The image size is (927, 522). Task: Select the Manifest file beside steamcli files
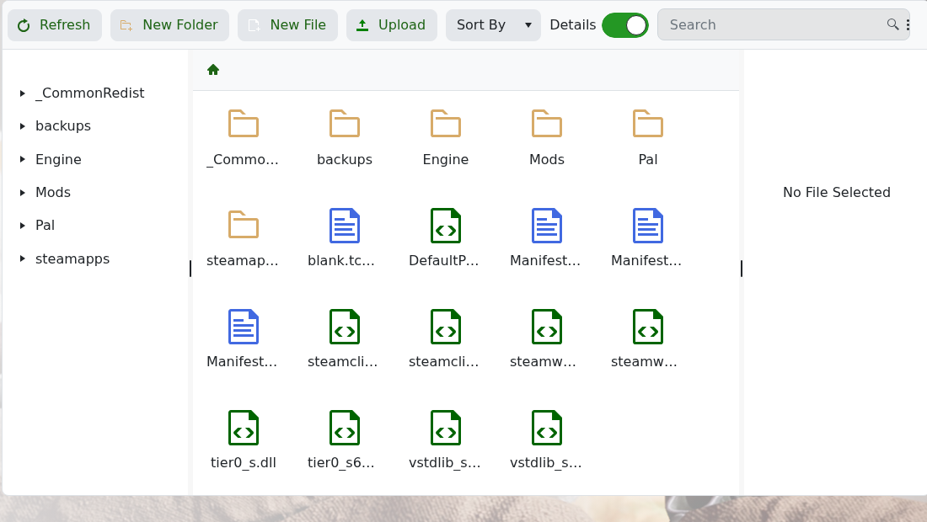coord(244,327)
